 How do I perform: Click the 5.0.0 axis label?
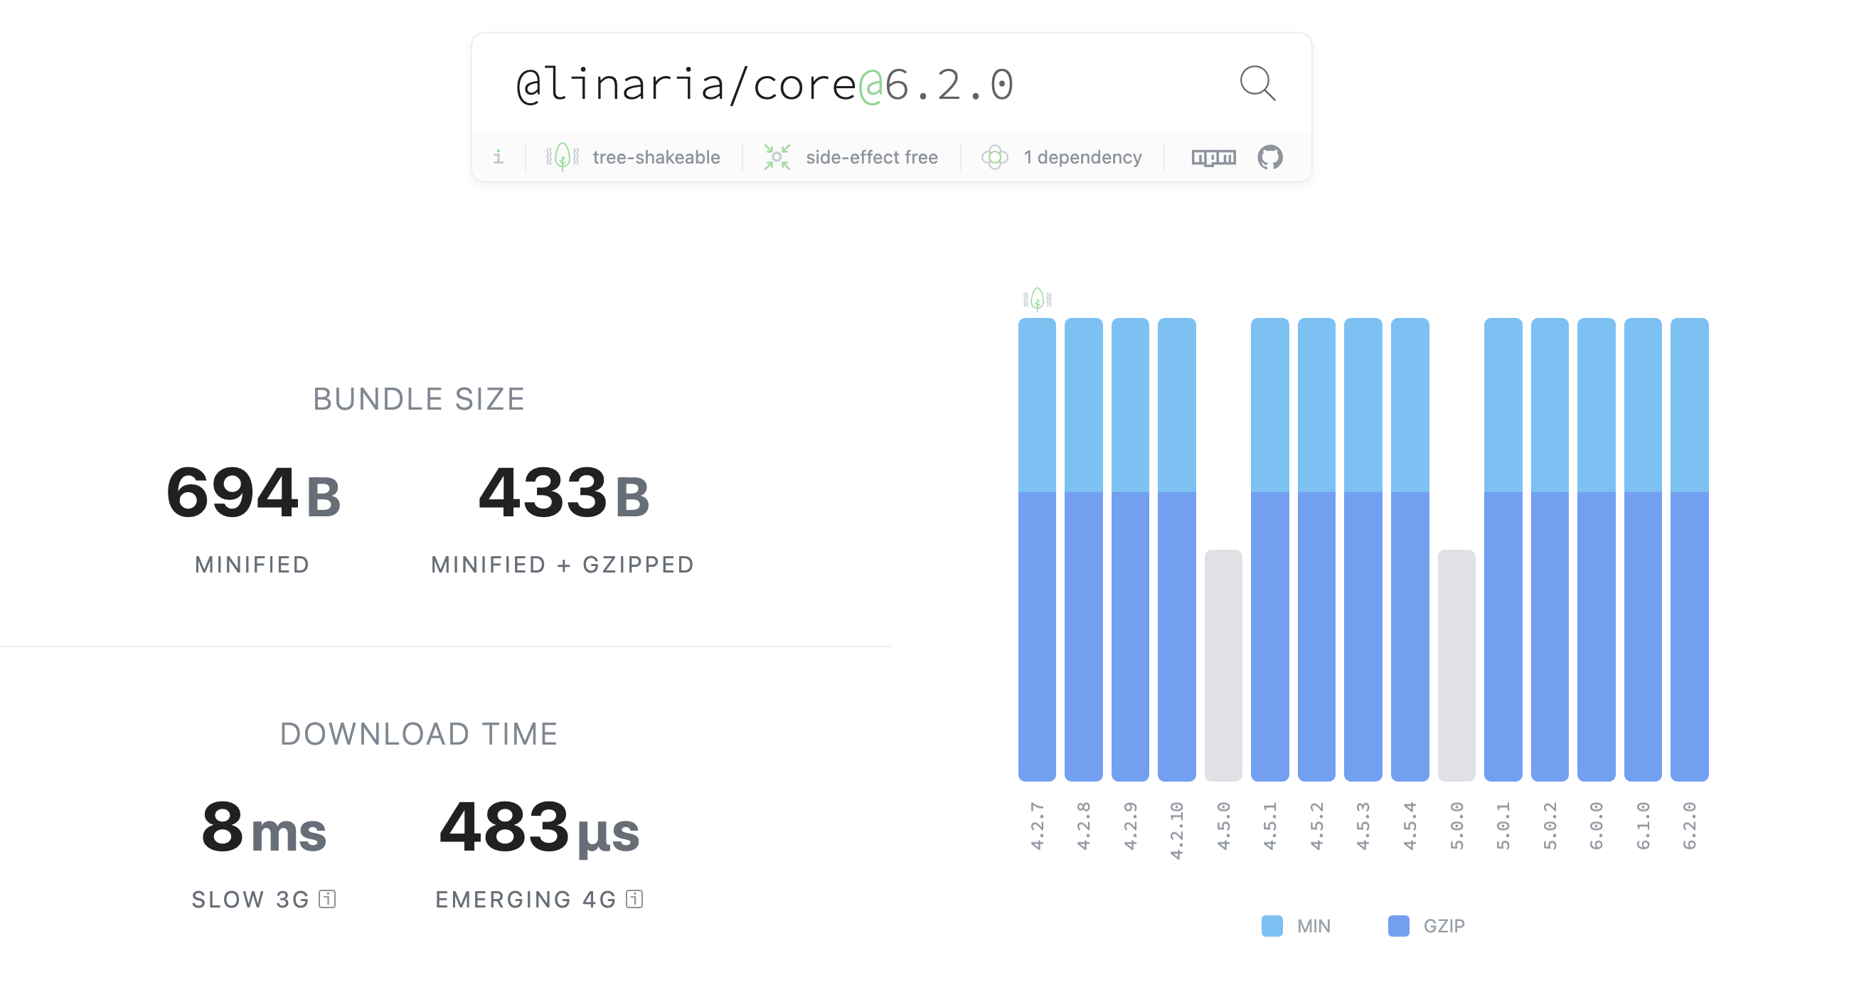tap(1456, 826)
